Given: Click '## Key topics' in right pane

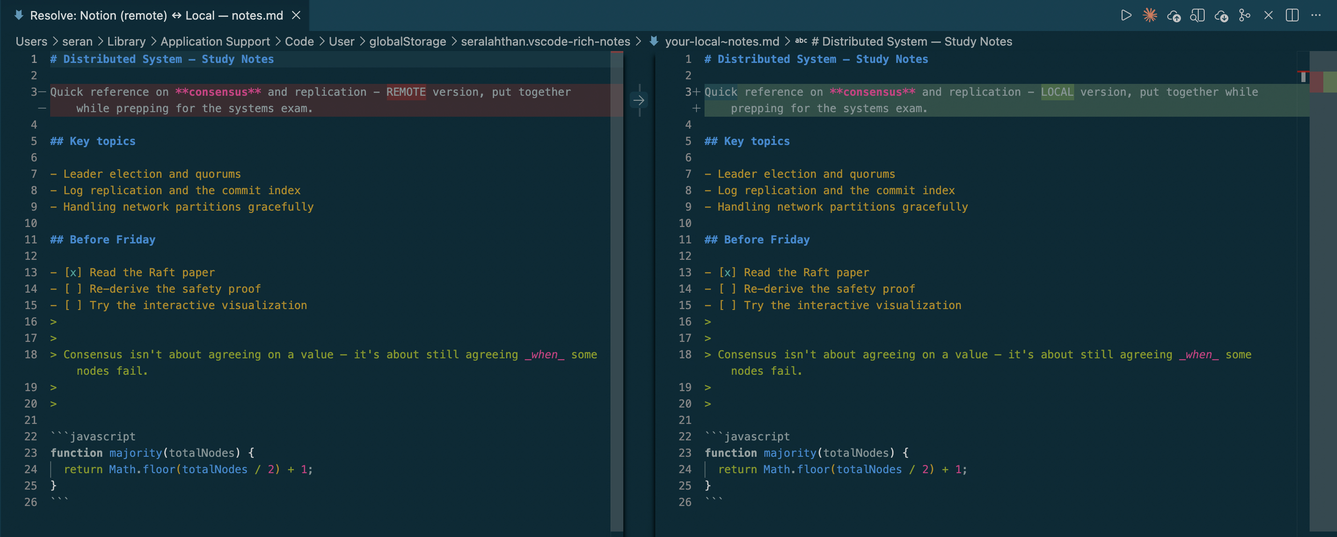Looking at the screenshot, I should pos(747,141).
